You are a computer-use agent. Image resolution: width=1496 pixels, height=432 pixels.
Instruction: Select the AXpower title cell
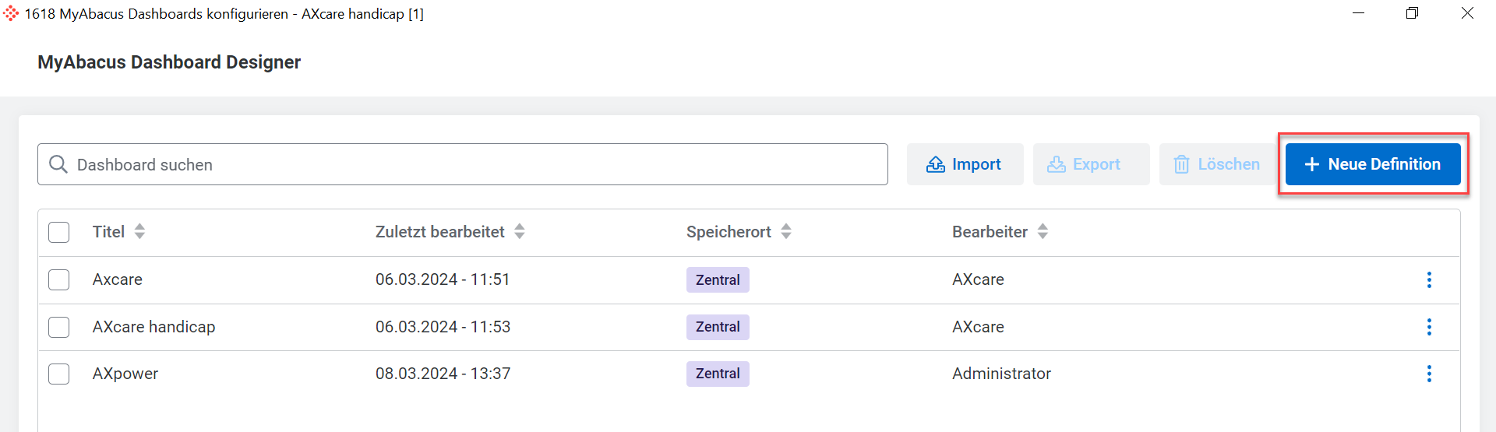point(125,374)
